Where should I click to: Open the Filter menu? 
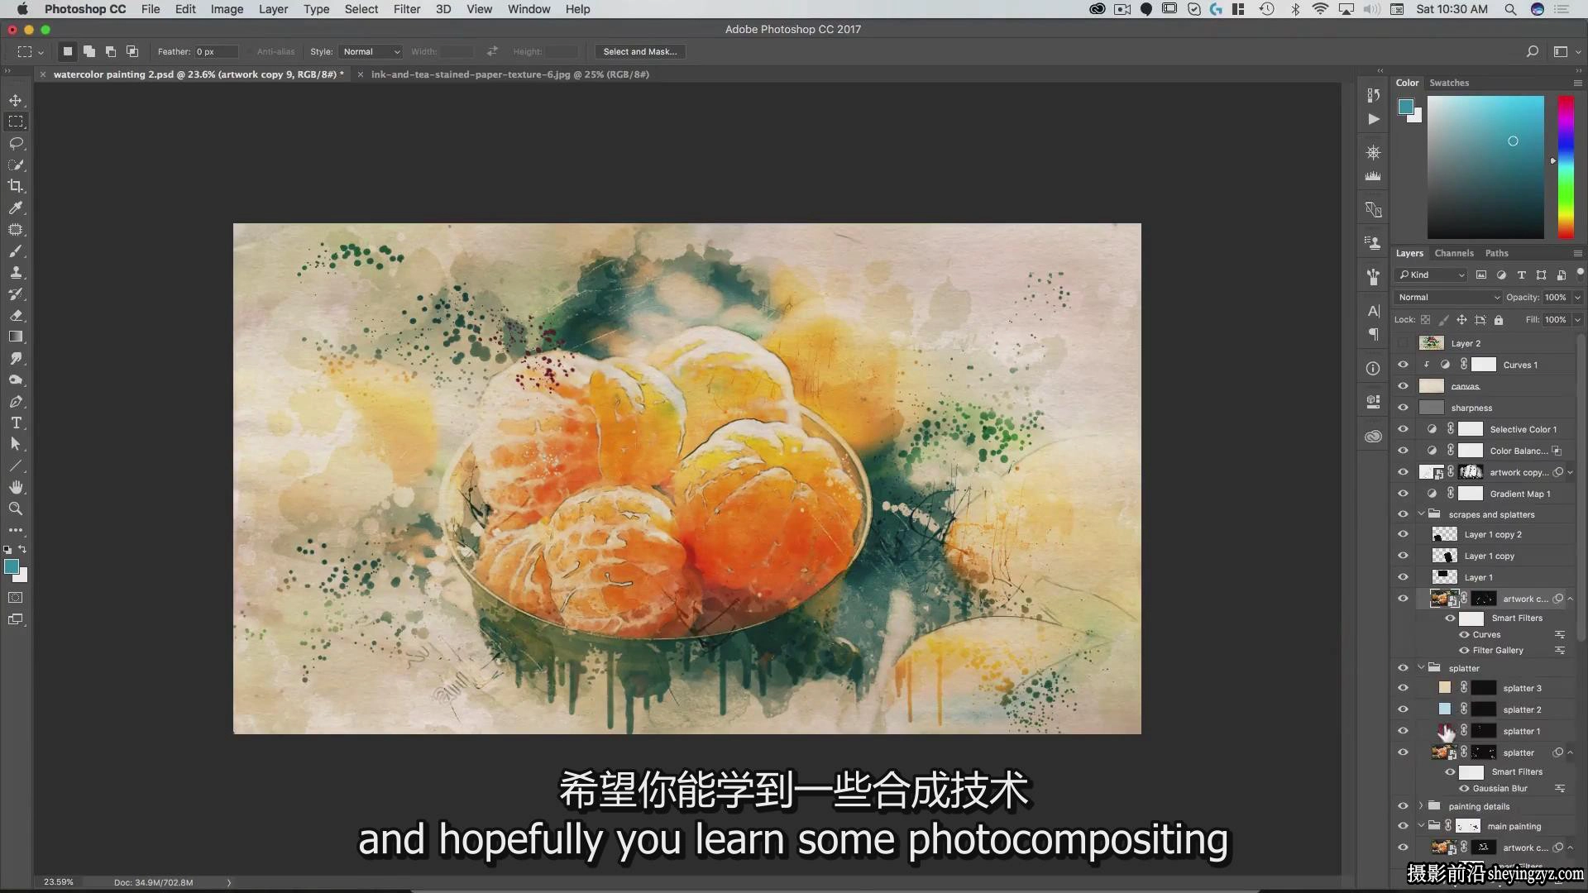tap(406, 9)
